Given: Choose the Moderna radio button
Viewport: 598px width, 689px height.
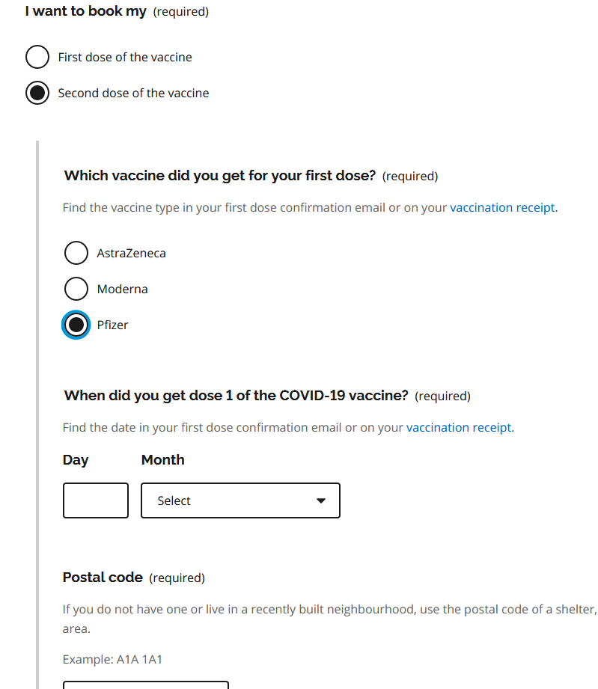Looking at the screenshot, I should pyautogui.click(x=76, y=289).
